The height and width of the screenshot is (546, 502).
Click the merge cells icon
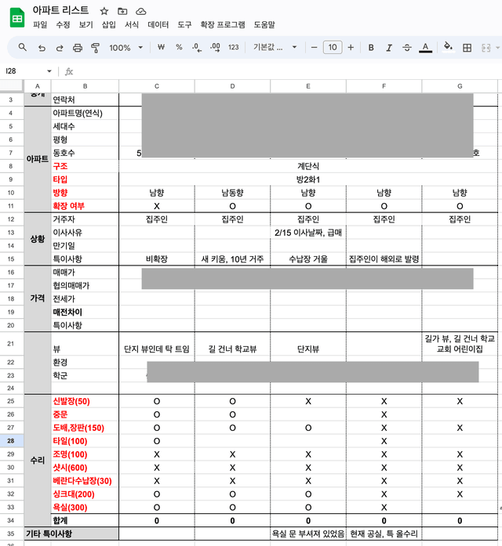pos(486,48)
